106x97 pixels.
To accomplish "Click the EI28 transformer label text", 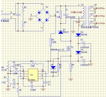I will (x=90, y=27).
